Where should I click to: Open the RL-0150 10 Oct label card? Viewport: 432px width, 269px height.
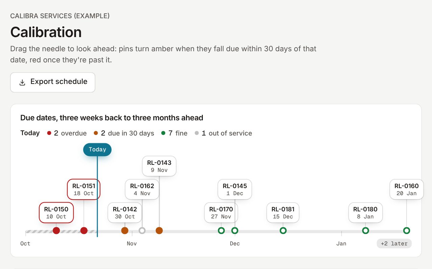[x=56, y=213]
